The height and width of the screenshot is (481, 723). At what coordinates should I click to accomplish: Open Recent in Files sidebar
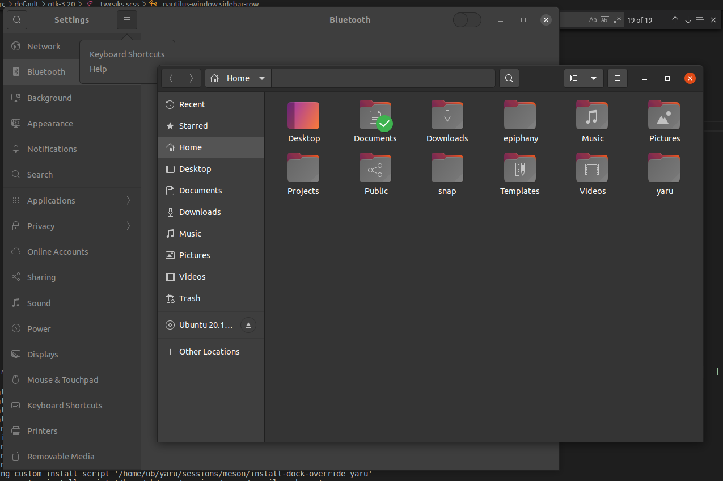[x=211, y=104]
